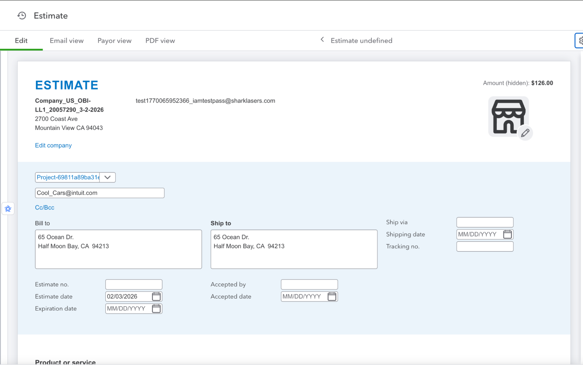Switch to the PDF view tab

pyautogui.click(x=160, y=40)
